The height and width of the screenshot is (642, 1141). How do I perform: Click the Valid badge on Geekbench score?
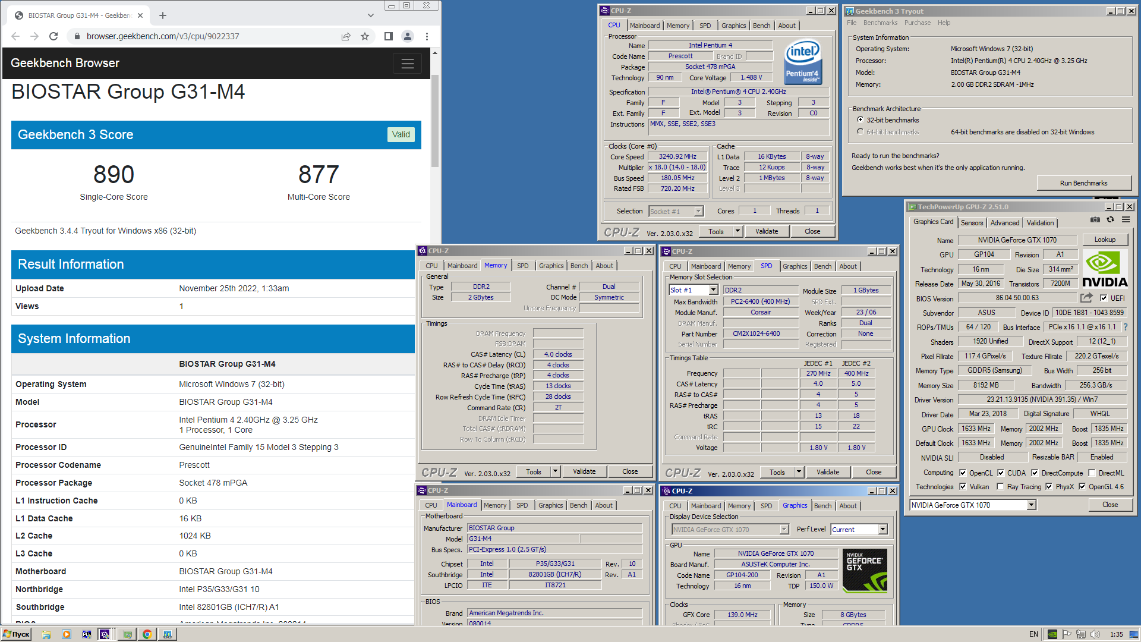coord(401,134)
